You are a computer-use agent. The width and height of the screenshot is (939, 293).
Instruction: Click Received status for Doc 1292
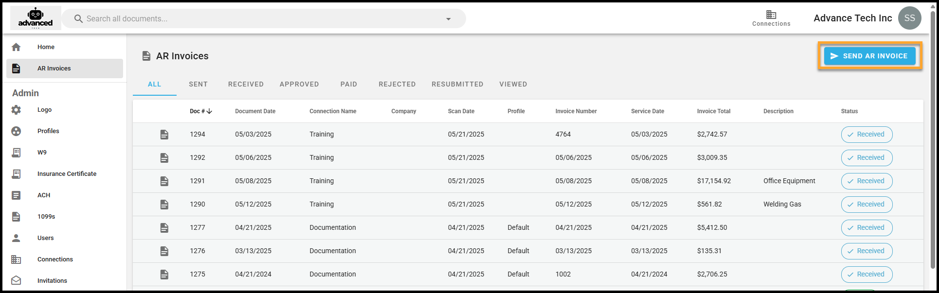(x=867, y=158)
